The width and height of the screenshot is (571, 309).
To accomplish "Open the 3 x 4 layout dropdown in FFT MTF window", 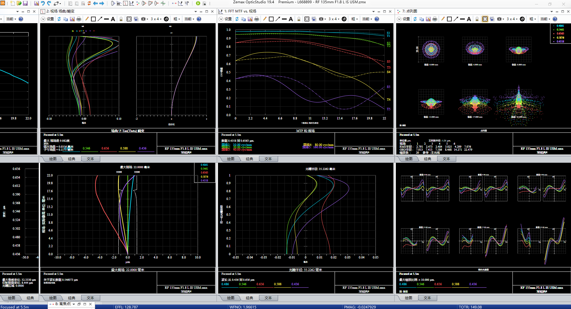I will tap(334, 19).
